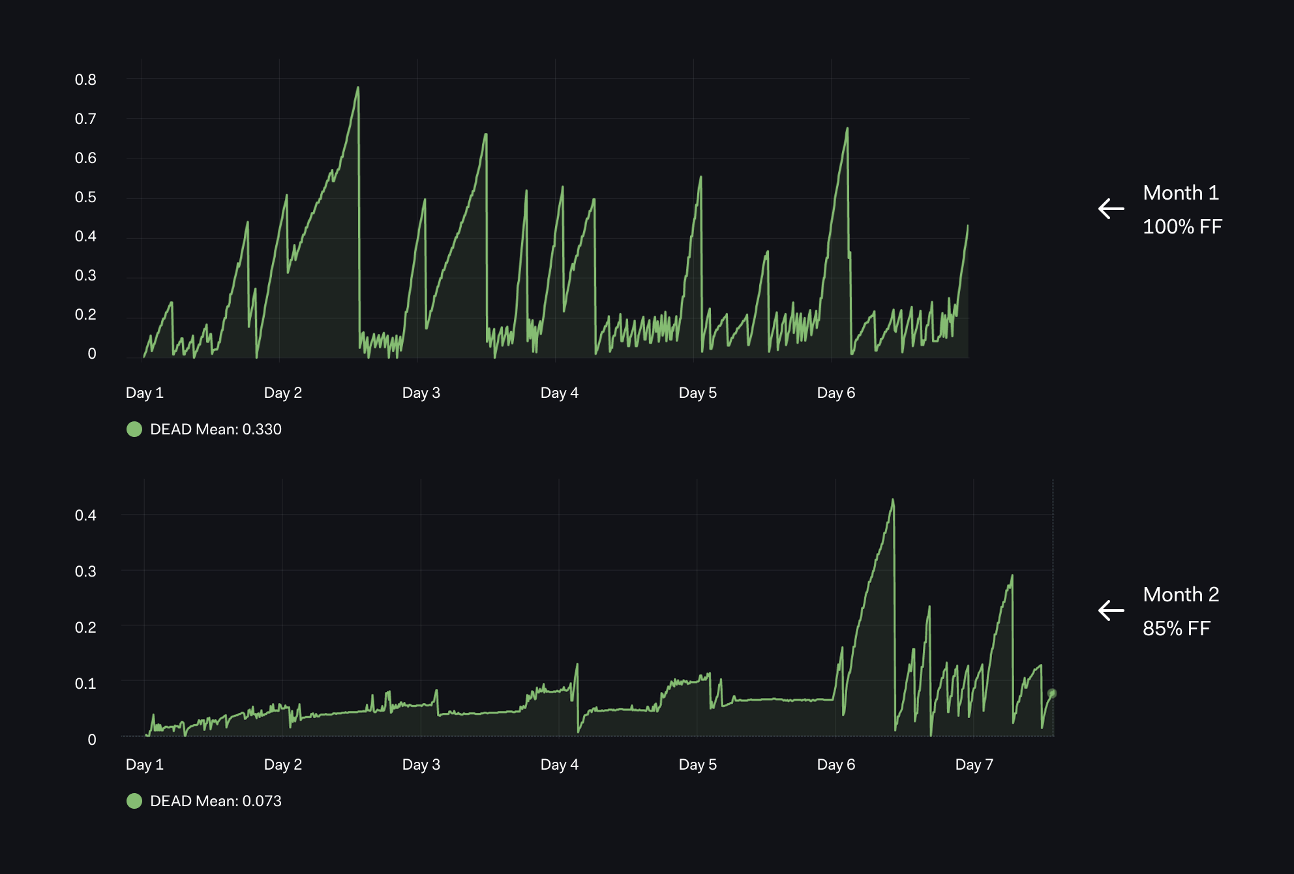Click the green legend dot for DEAD Mean: 0.073
The image size is (1294, 874).
(x=134, y=801)
